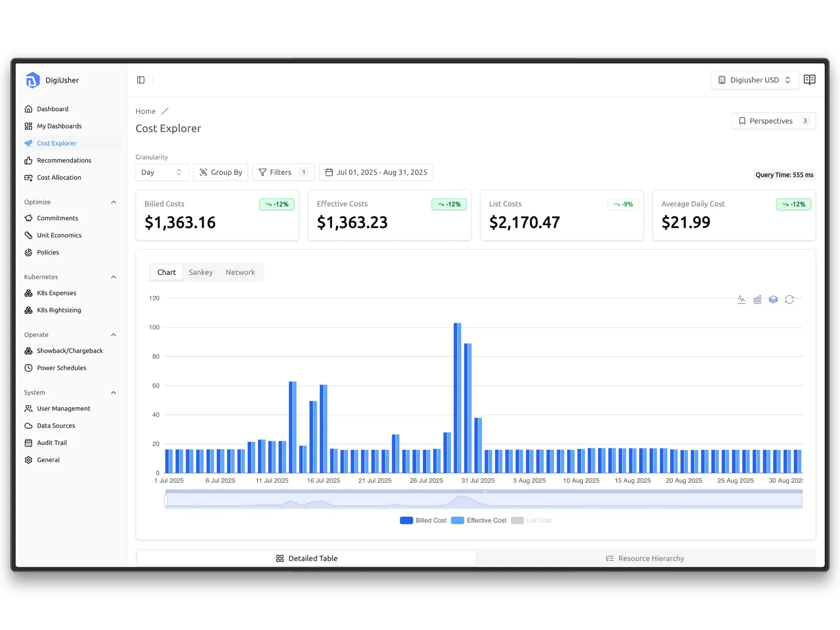Open the Digiusher USD organization selector

(754, 80)
